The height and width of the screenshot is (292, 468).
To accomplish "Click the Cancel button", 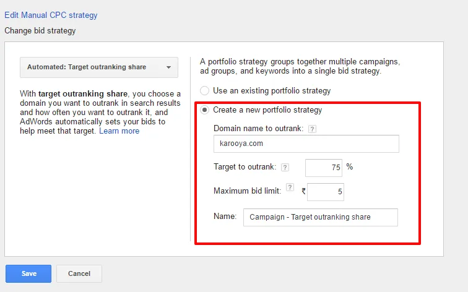I will [79, 273].
